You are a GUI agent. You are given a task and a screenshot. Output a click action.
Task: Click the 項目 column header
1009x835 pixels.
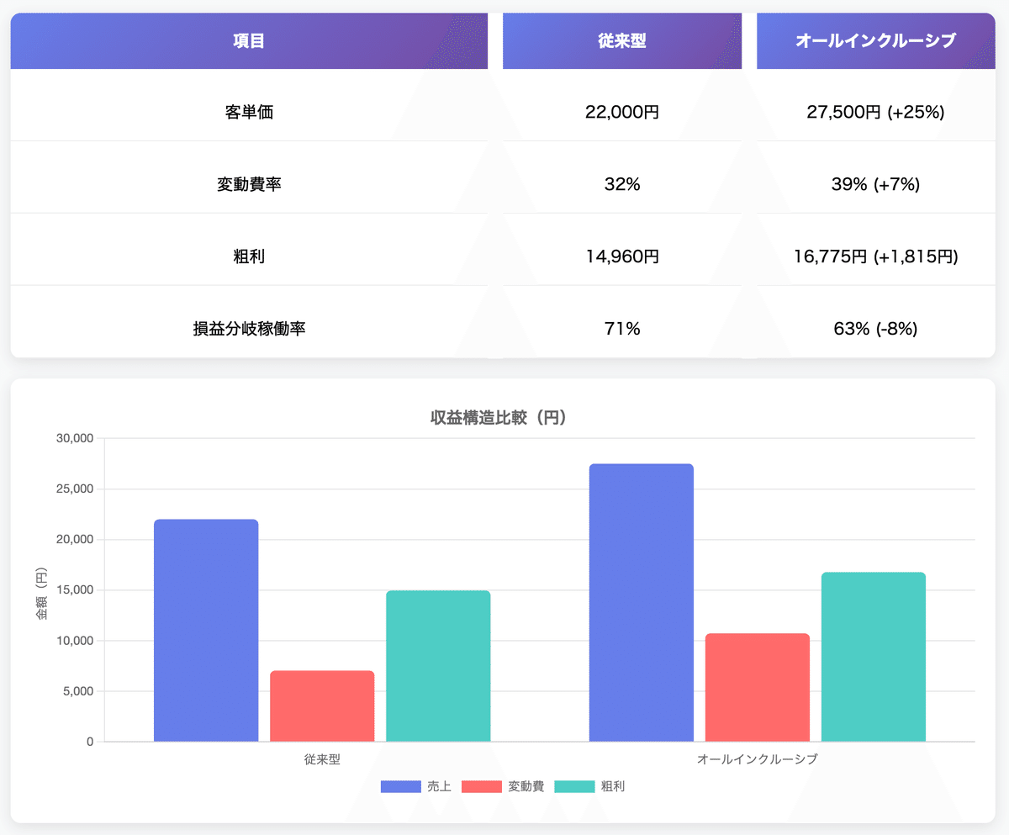(248, 40)
